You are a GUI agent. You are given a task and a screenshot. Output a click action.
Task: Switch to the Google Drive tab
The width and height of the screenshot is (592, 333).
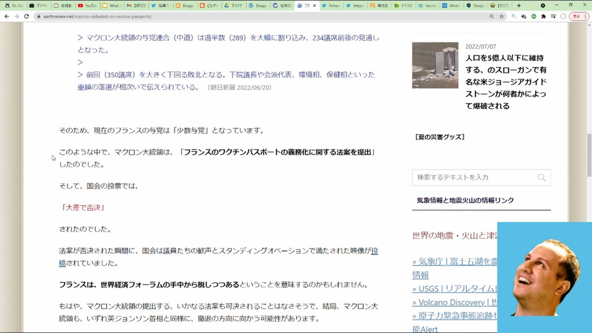[234, 6]
